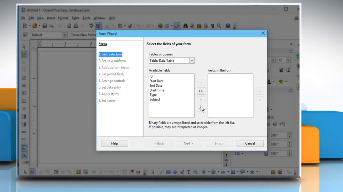Open the Insert menu
Screen dimensions: 343x192
pyautogui.click(x=51, y=18)
